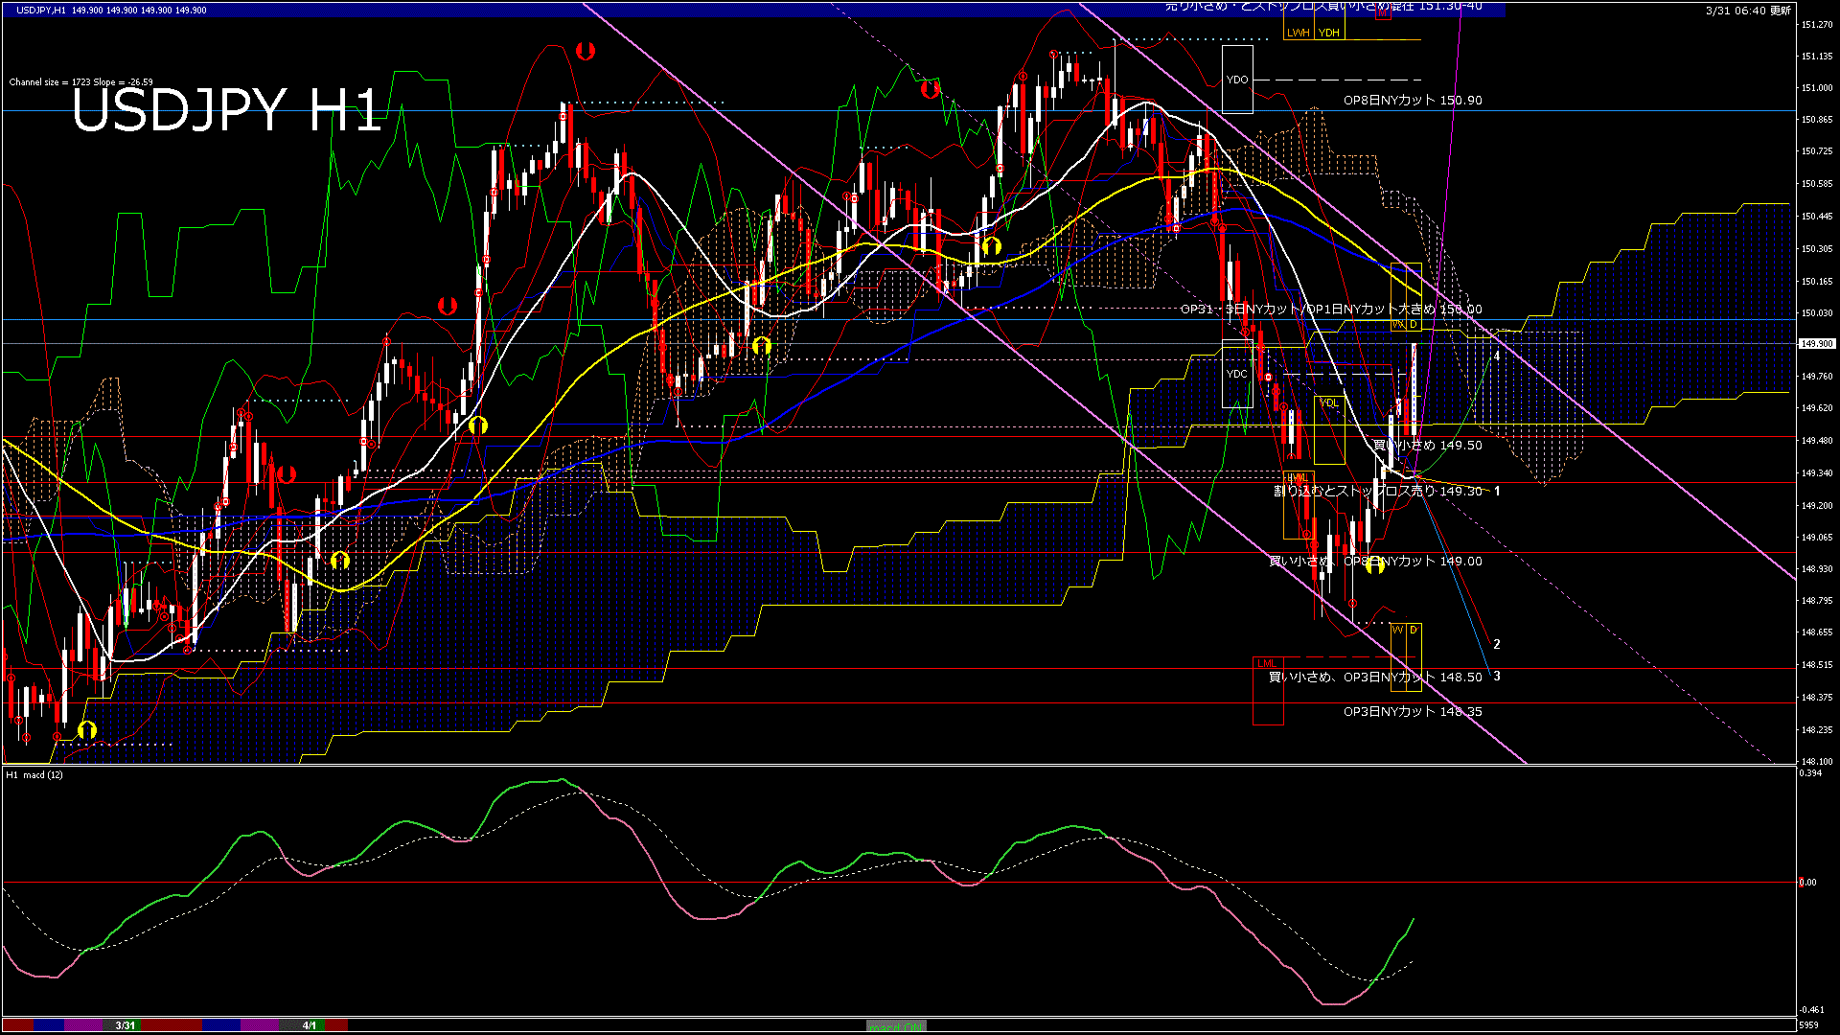Viewport: 1840px width, 1035px height.
Task: Click the H1 macd (12) indicator label
Action: pos(34,775)
